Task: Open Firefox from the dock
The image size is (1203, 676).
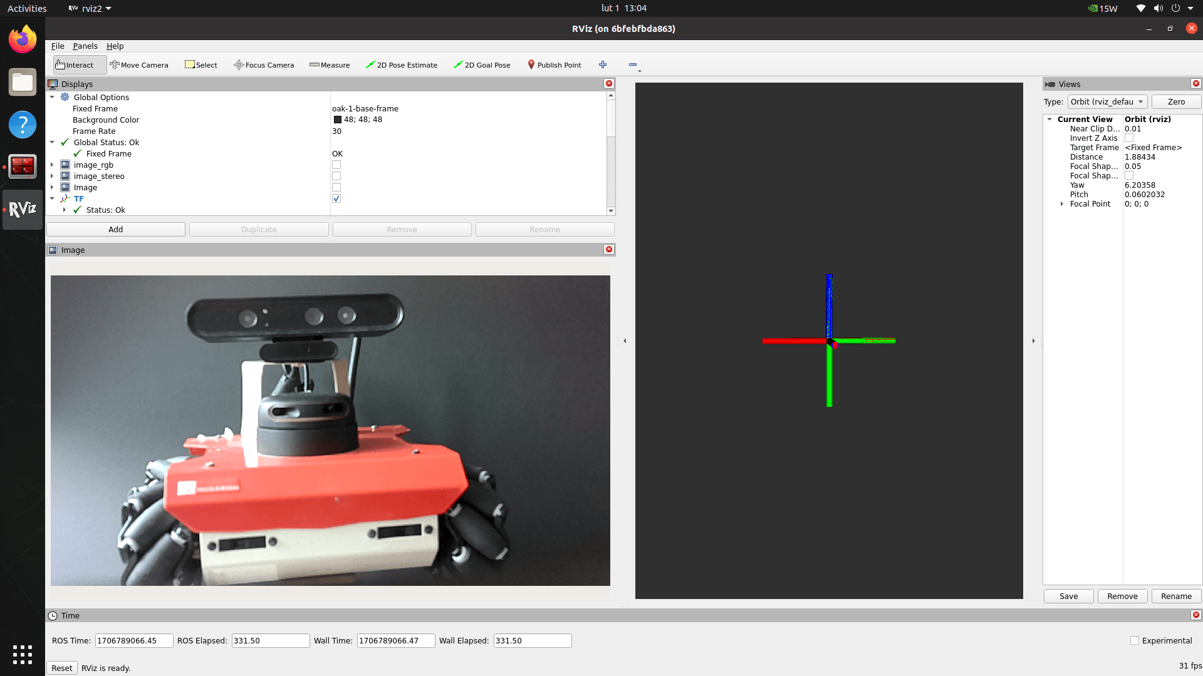Action: (x=23, y=39)
